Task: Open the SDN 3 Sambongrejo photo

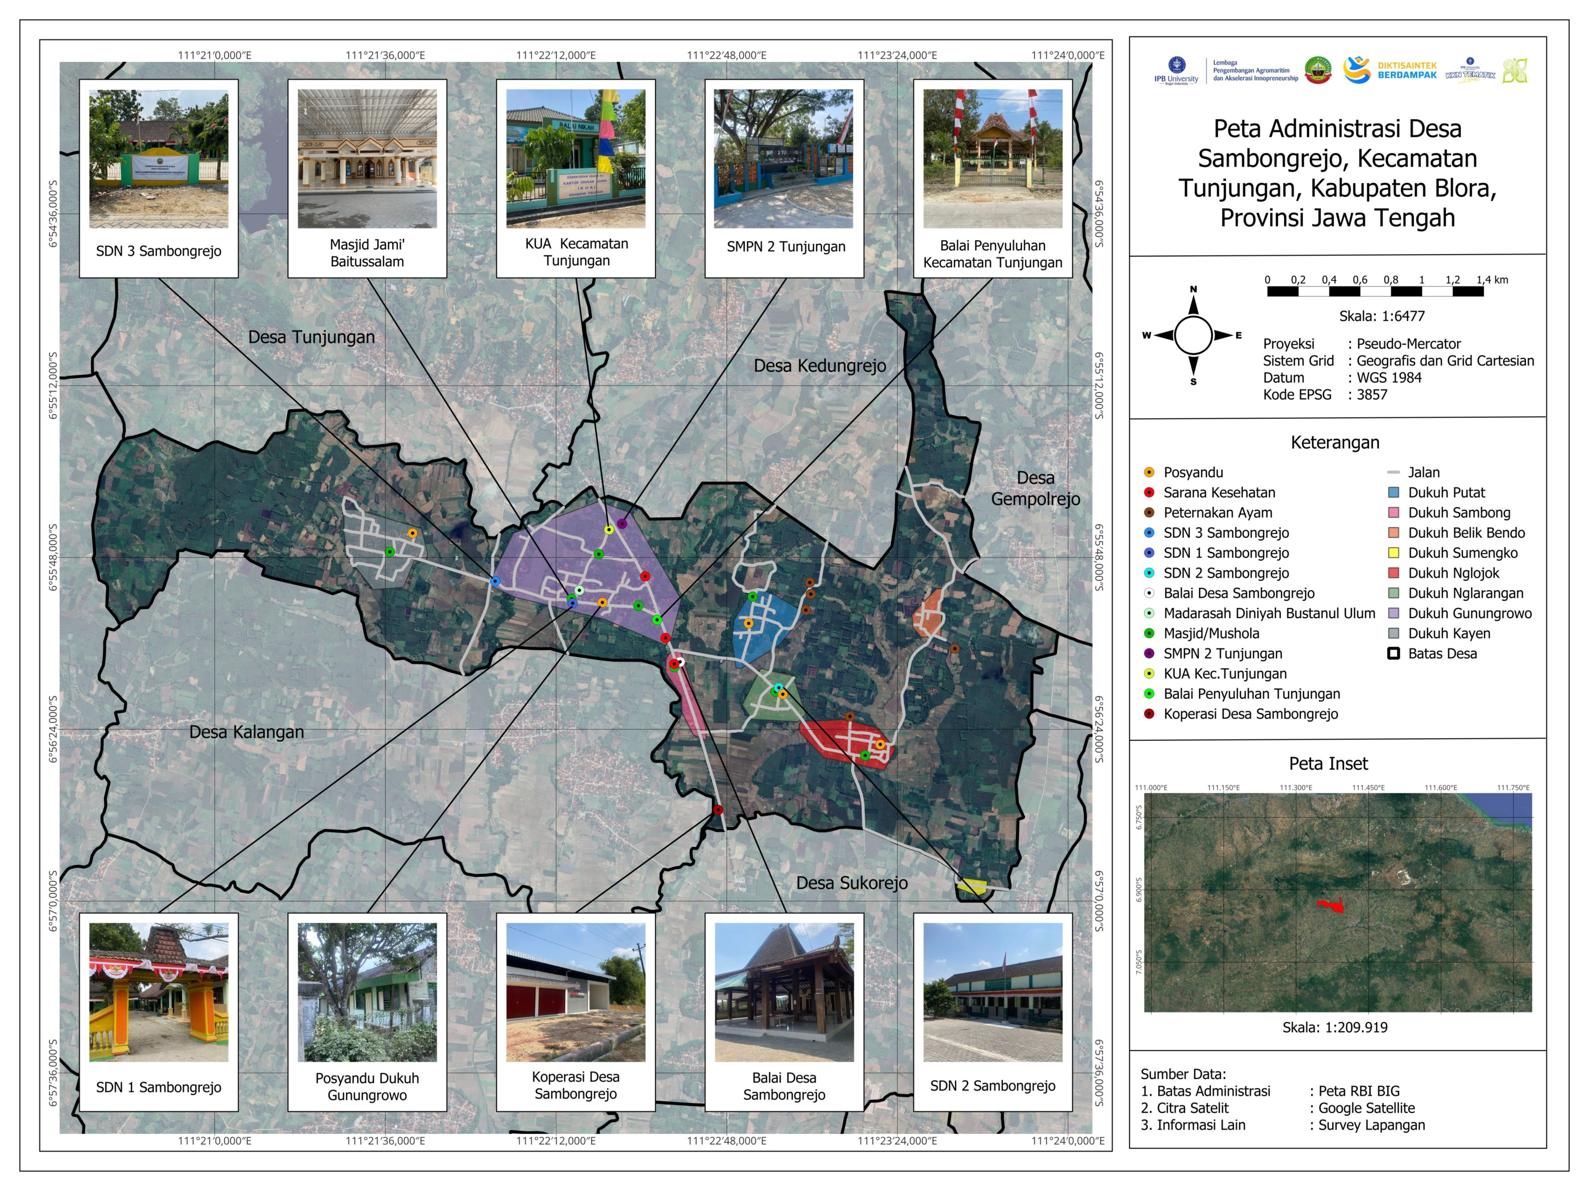Action: pos(159,159)
